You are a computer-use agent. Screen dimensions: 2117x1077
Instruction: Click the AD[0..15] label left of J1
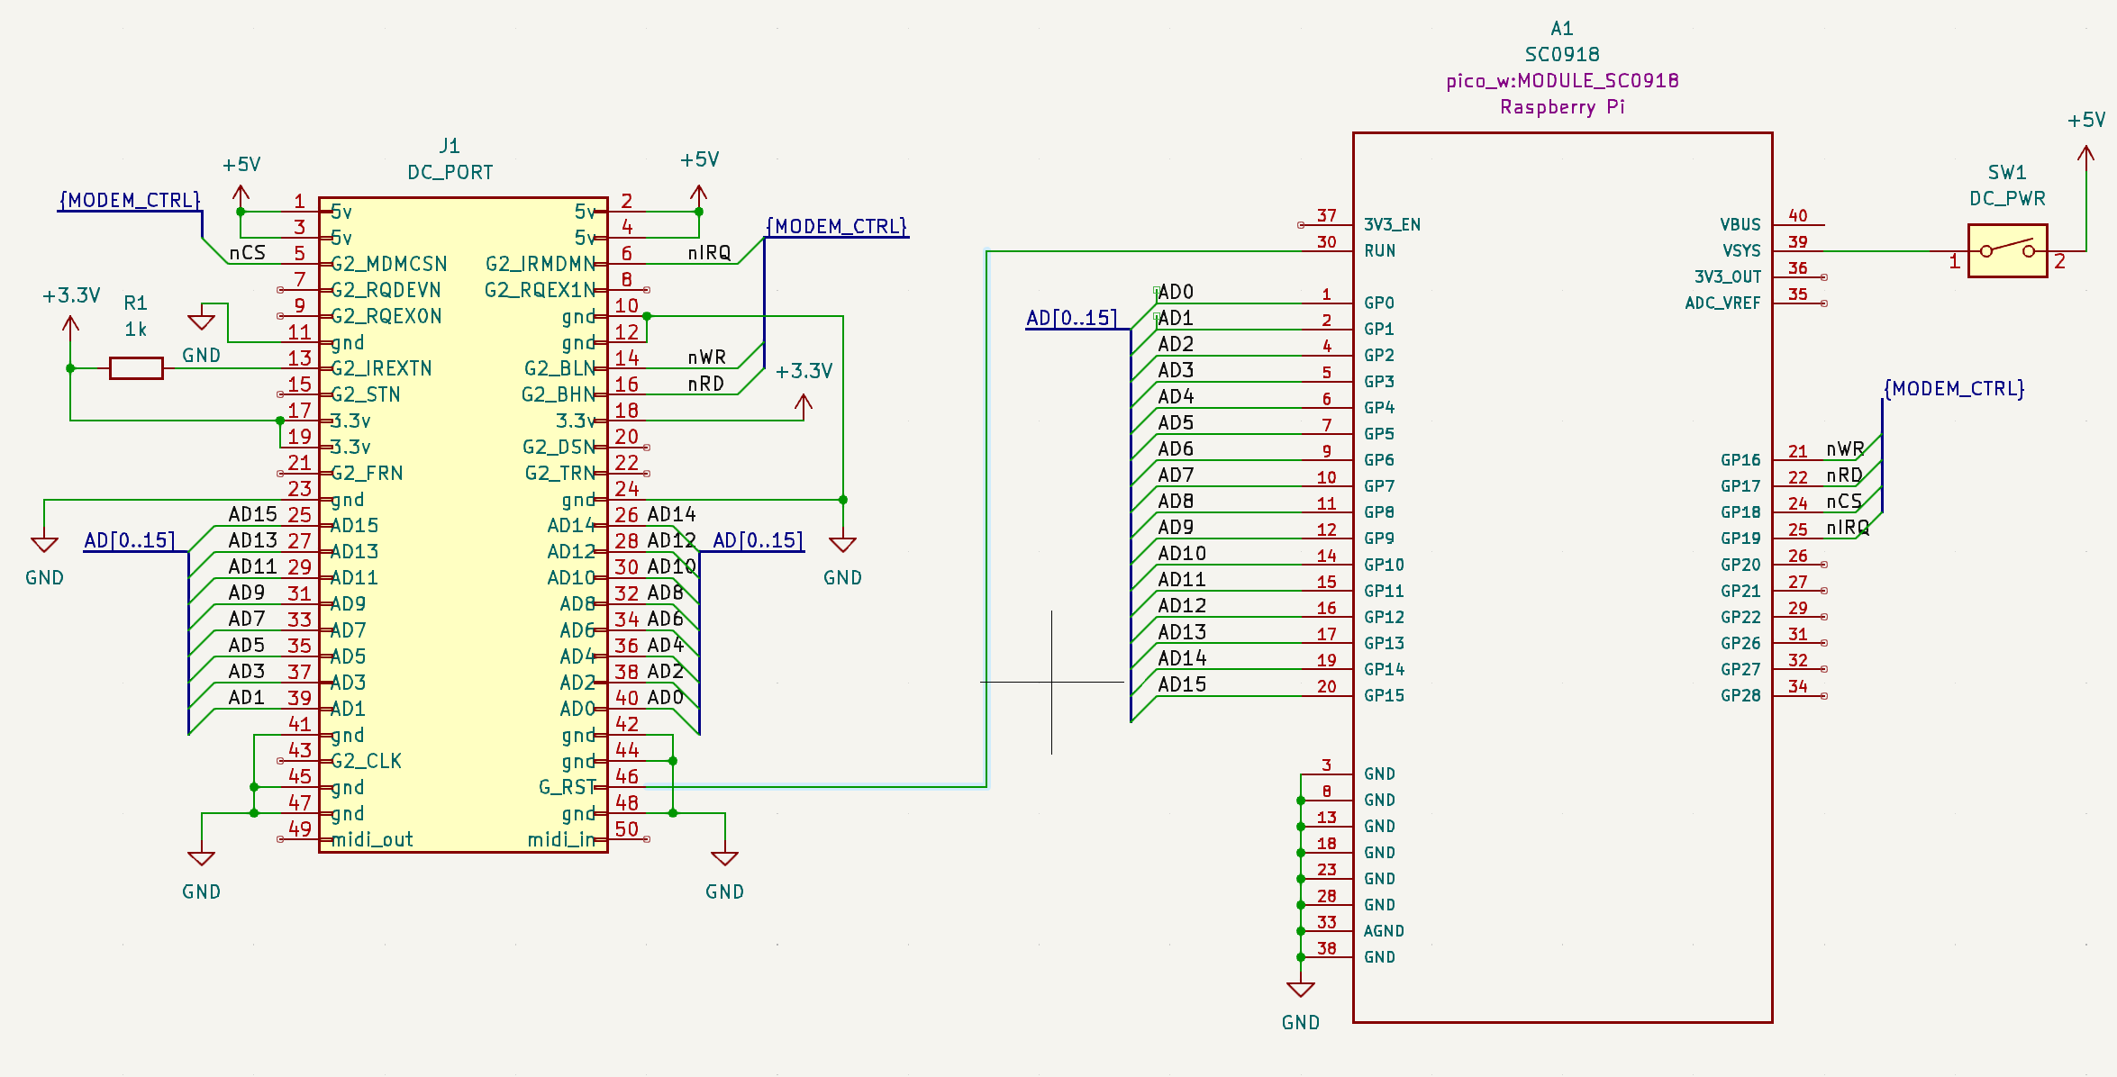tap(130, 541)
